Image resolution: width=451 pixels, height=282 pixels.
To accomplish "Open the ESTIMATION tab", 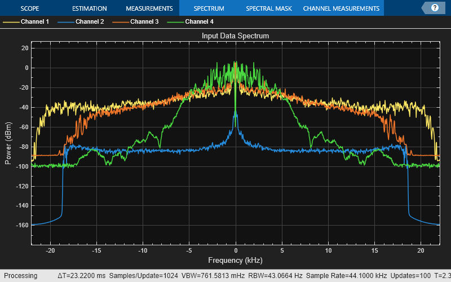I will (x=90, y=8).
